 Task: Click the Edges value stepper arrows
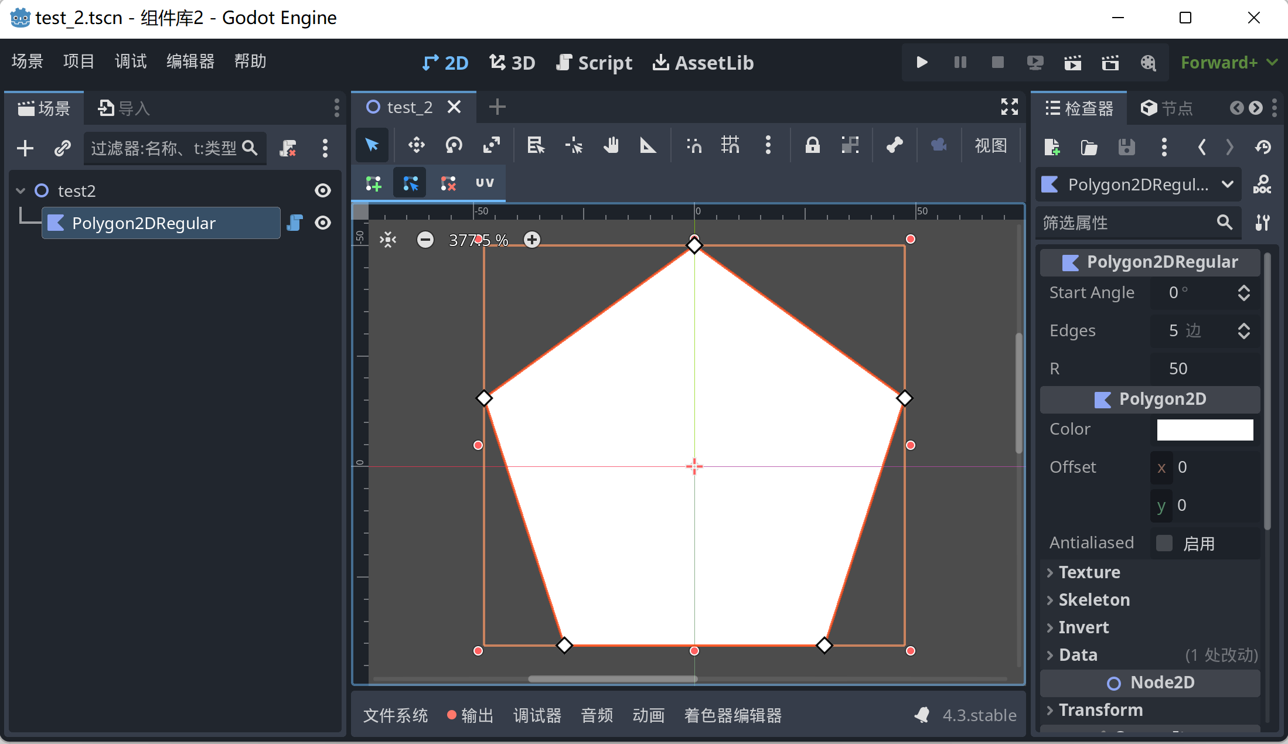(1243, 330)
